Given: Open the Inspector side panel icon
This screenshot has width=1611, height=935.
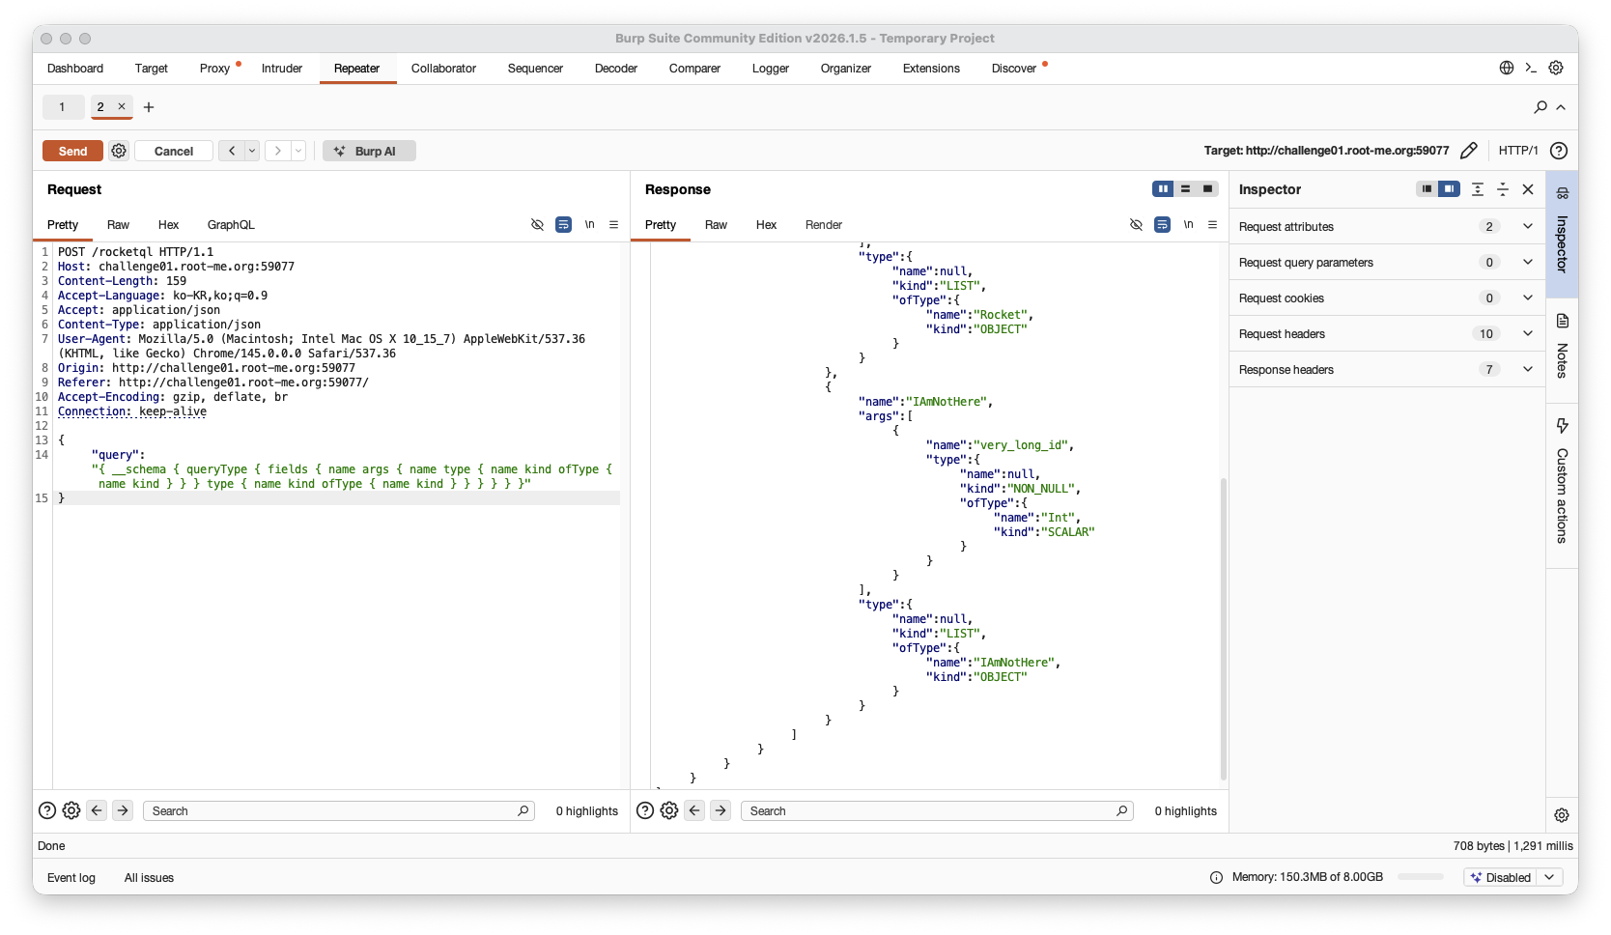Looking at the screenshot, I should tap(1563, 234).
